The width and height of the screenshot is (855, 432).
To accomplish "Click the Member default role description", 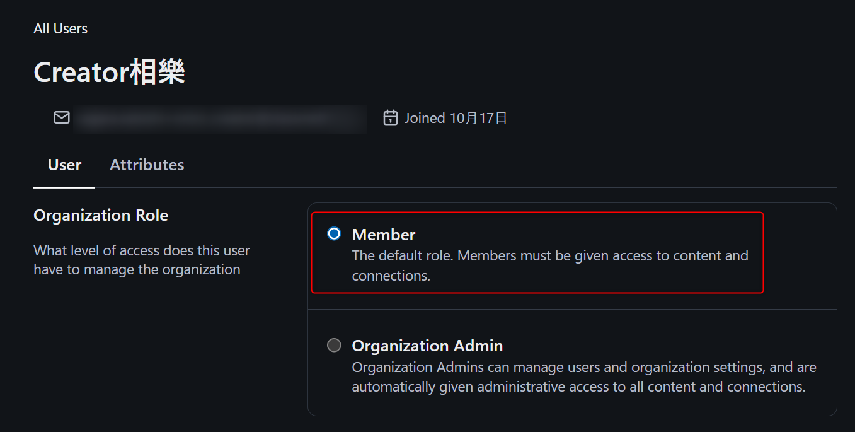I will click(x=549, y=256).
